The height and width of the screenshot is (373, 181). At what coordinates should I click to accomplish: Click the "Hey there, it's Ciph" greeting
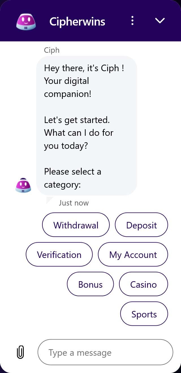click(84, 68)
